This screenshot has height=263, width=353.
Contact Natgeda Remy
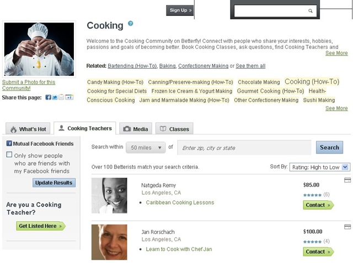click(318, 205)
